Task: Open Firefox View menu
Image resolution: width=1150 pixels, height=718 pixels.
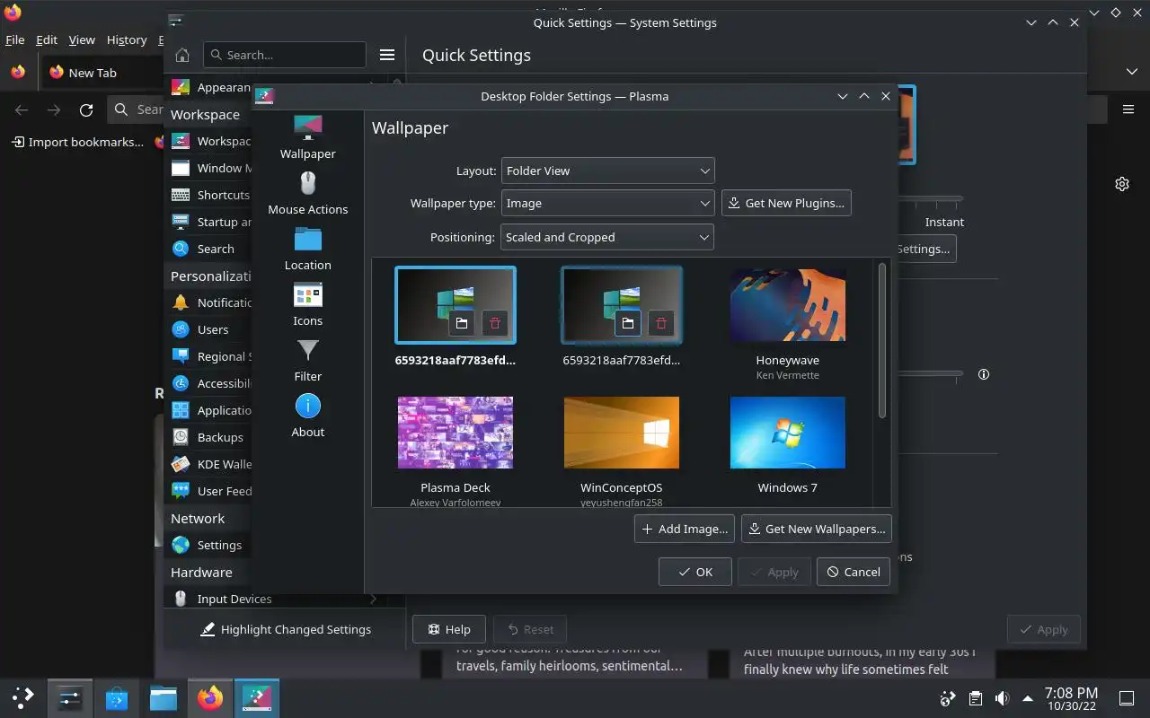Action: click(82, 39)
